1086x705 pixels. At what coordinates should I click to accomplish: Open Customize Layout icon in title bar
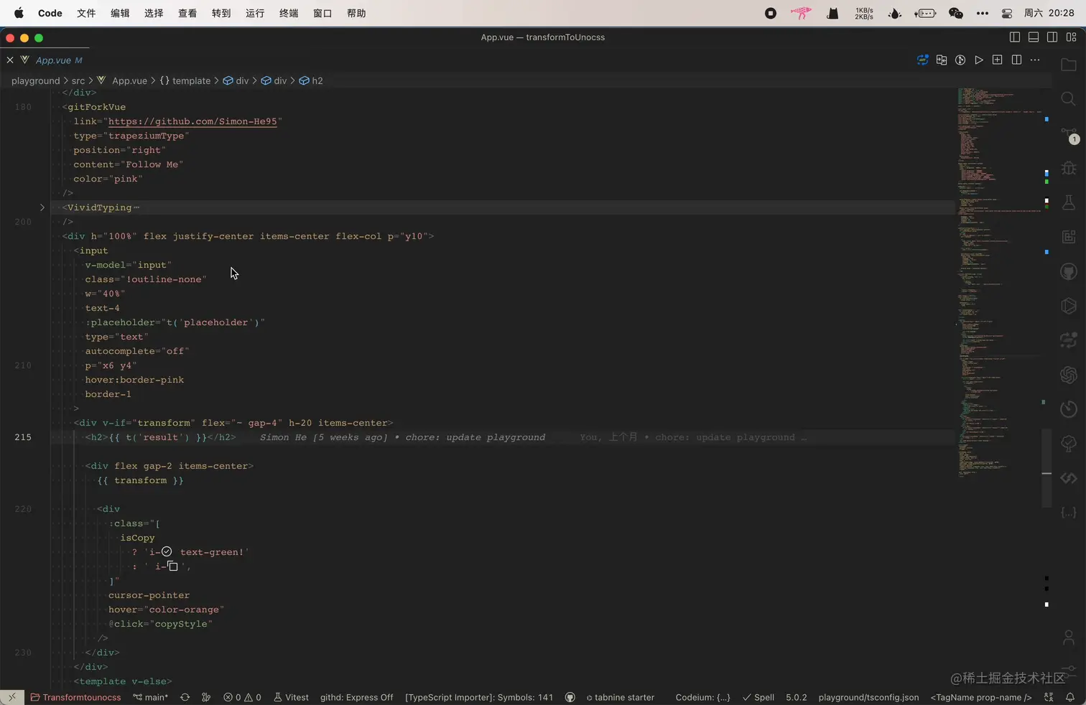click(x=1072, y=37)
